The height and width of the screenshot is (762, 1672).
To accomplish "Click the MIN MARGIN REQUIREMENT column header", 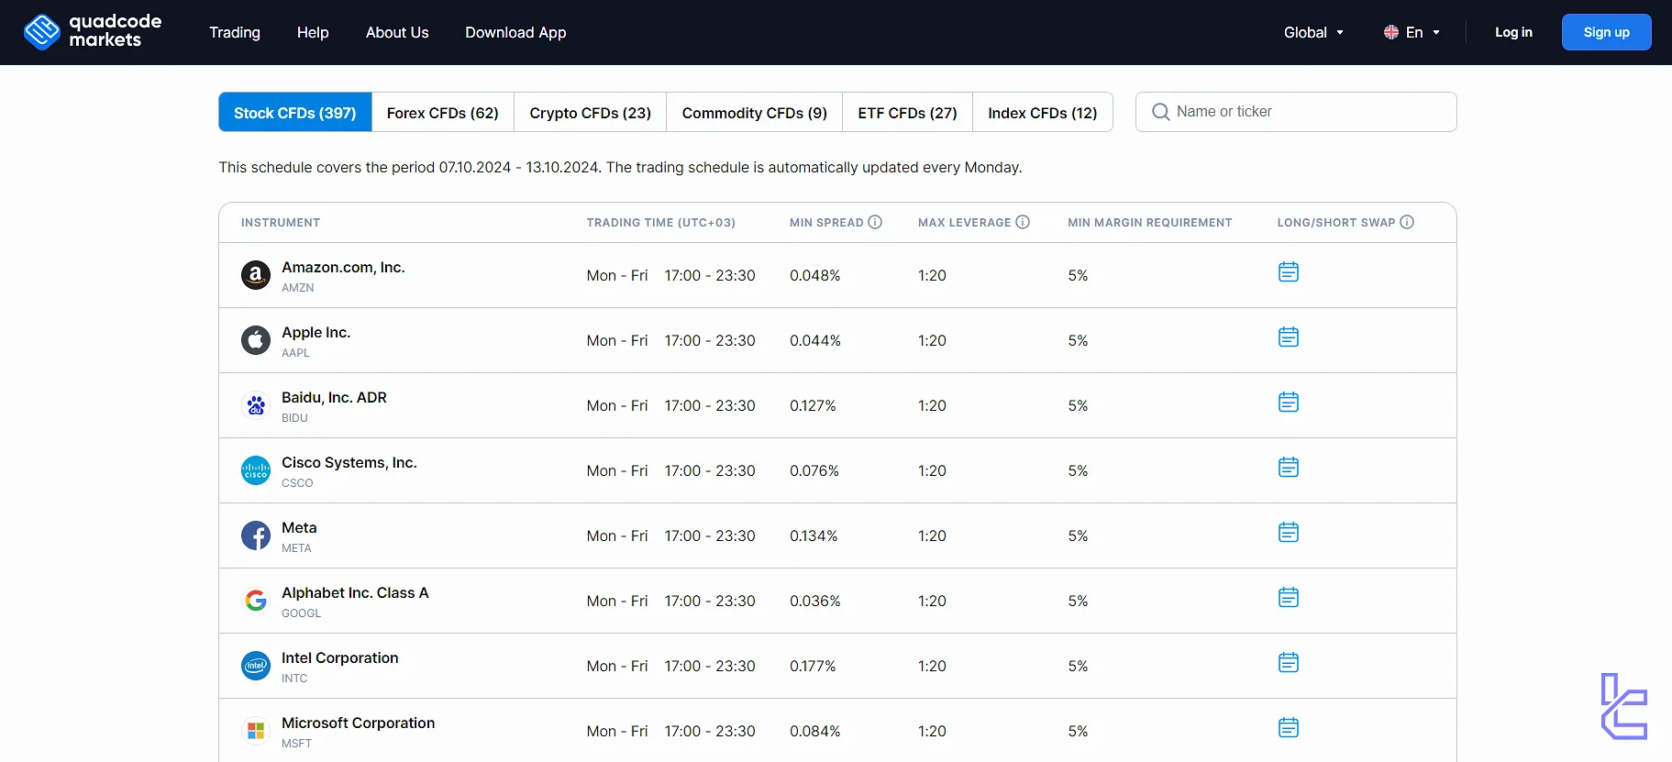I will pyautogui.click(x=1150, y=223).
